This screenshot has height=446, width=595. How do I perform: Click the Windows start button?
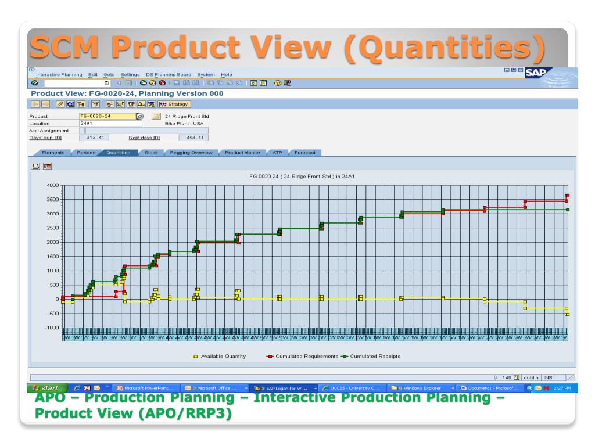(46, 388)
